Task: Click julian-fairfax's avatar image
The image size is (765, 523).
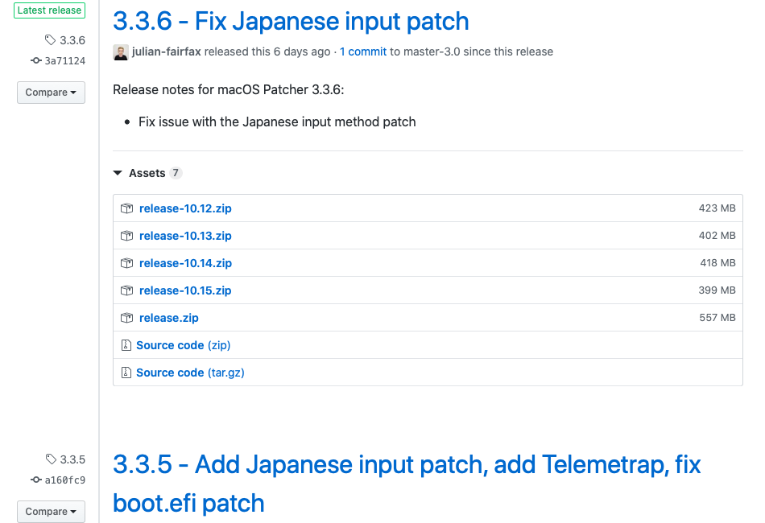Action: click(x=121, y=51)
